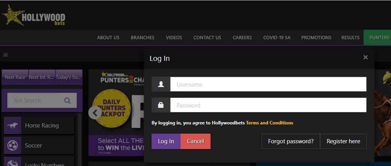The width and height of the screenshot is (391, 166).
Task: Go to previous banner slide arrow
Action: [x=95, y=113]
